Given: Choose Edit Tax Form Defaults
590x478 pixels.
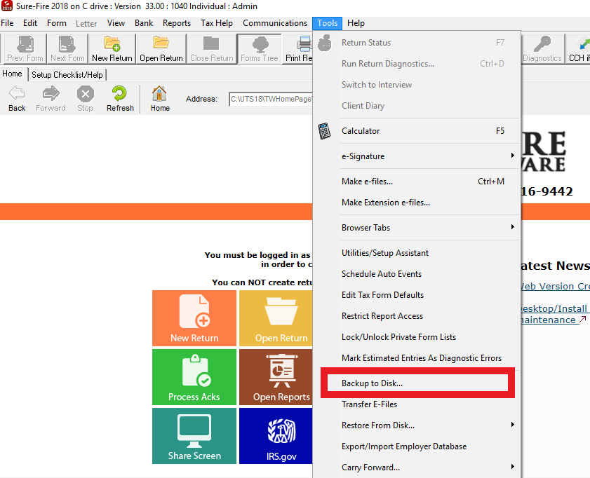Looking at the screenshot, I should pos(417,295).
